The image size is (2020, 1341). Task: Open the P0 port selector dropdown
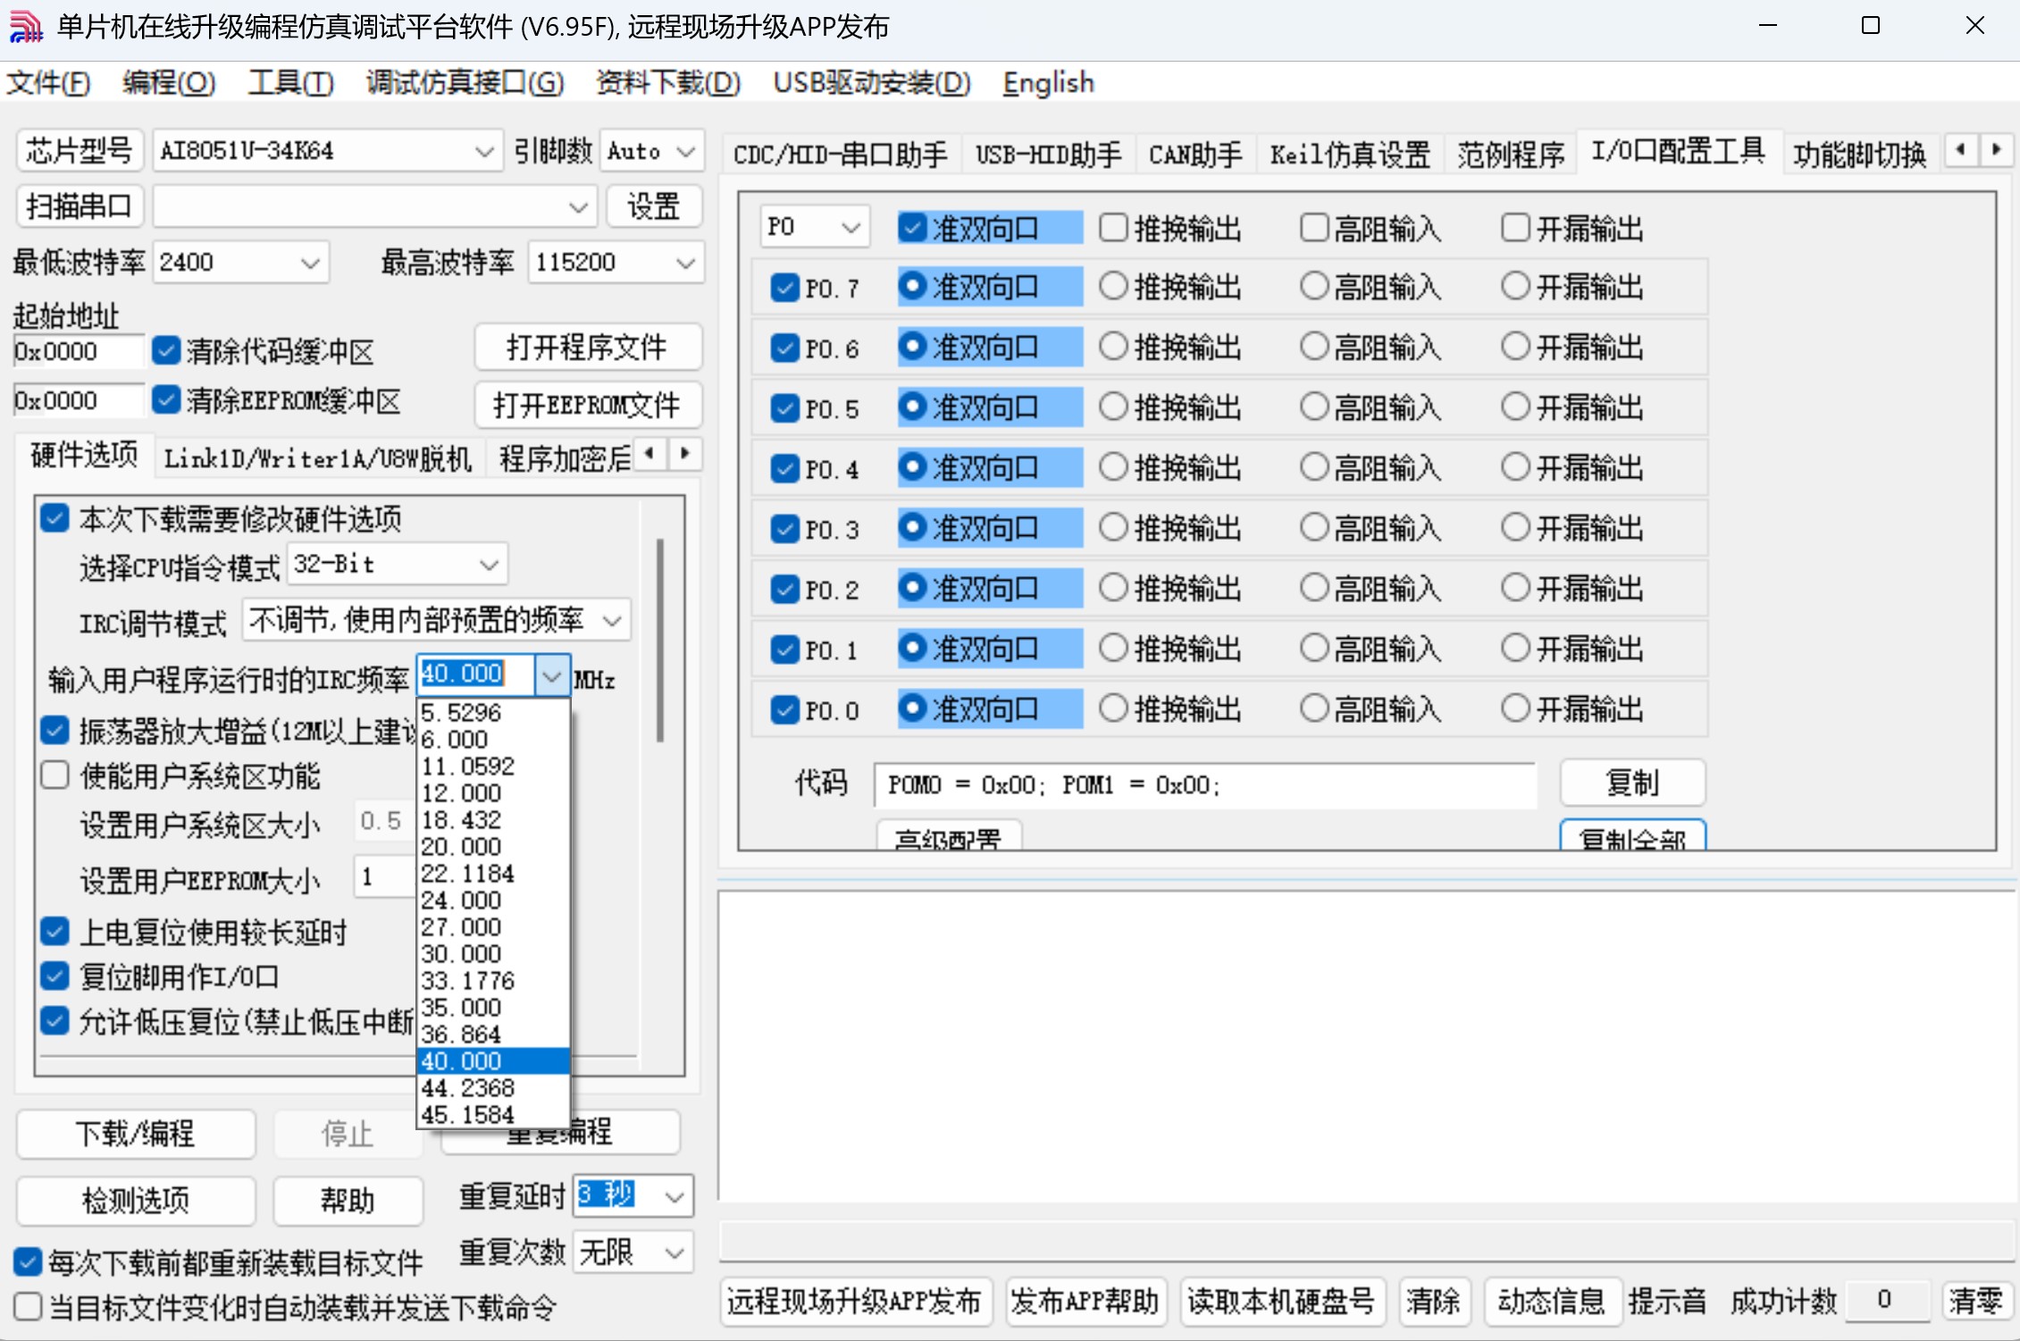[x=850, y=228]
